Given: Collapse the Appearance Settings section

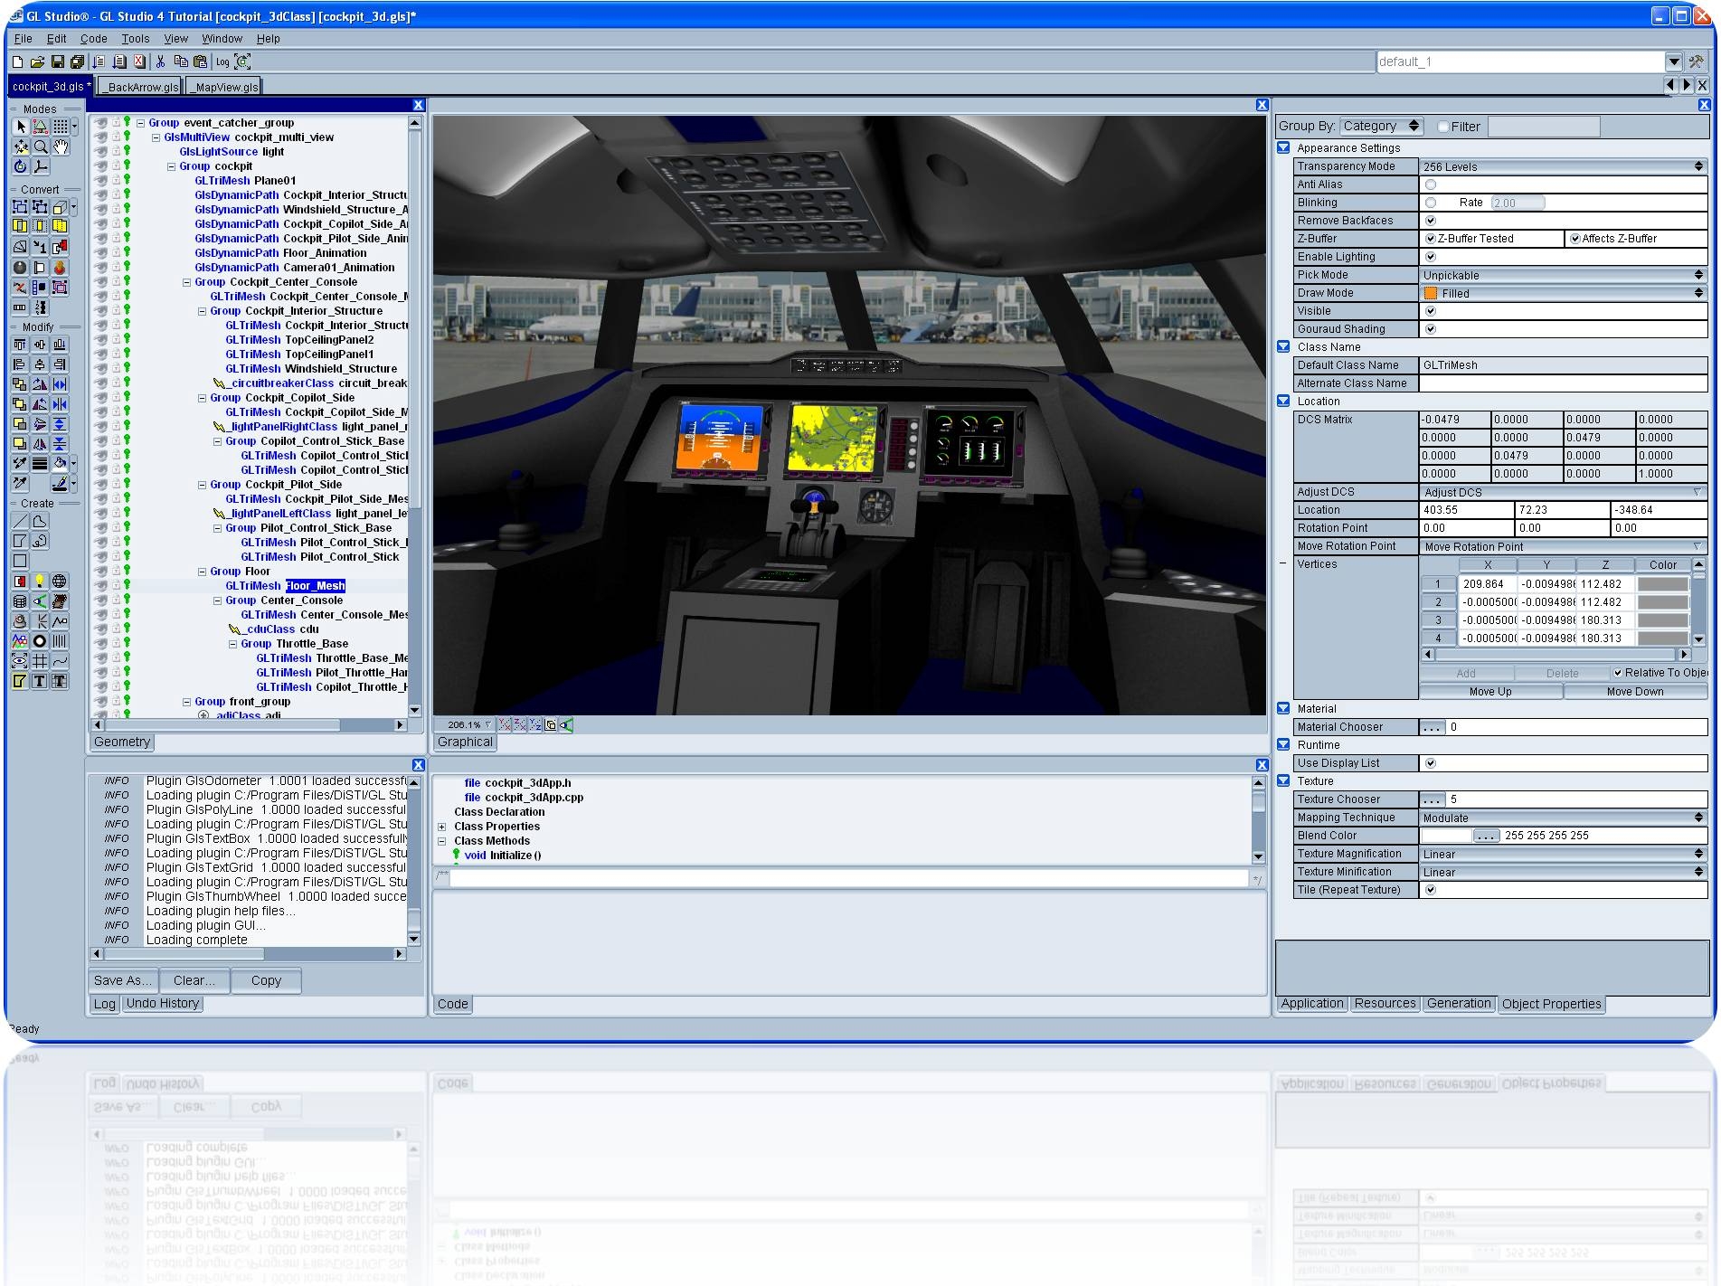Looking at the screenshot, I should [1283, 147].
